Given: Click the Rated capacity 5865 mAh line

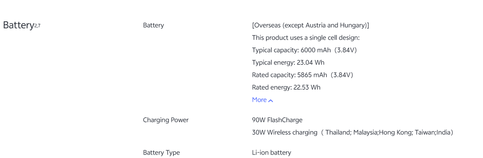Looking at the screenshot, I should [x=302, y=75].
